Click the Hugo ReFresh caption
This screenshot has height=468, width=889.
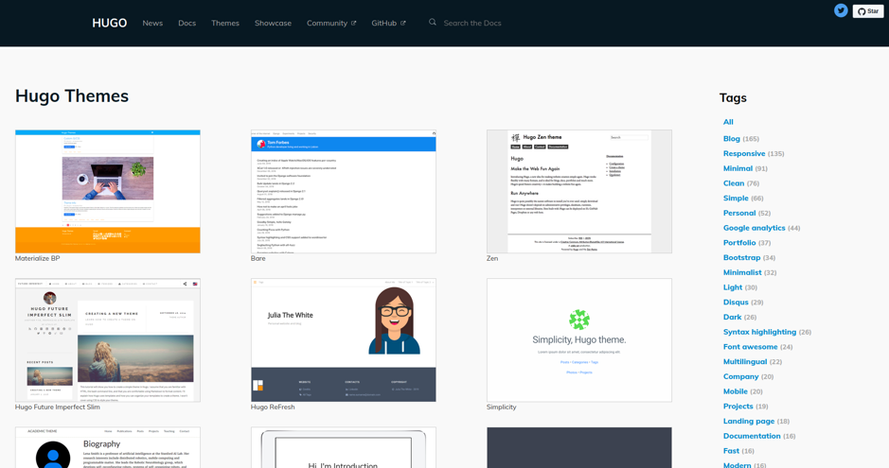coord(273,407)
